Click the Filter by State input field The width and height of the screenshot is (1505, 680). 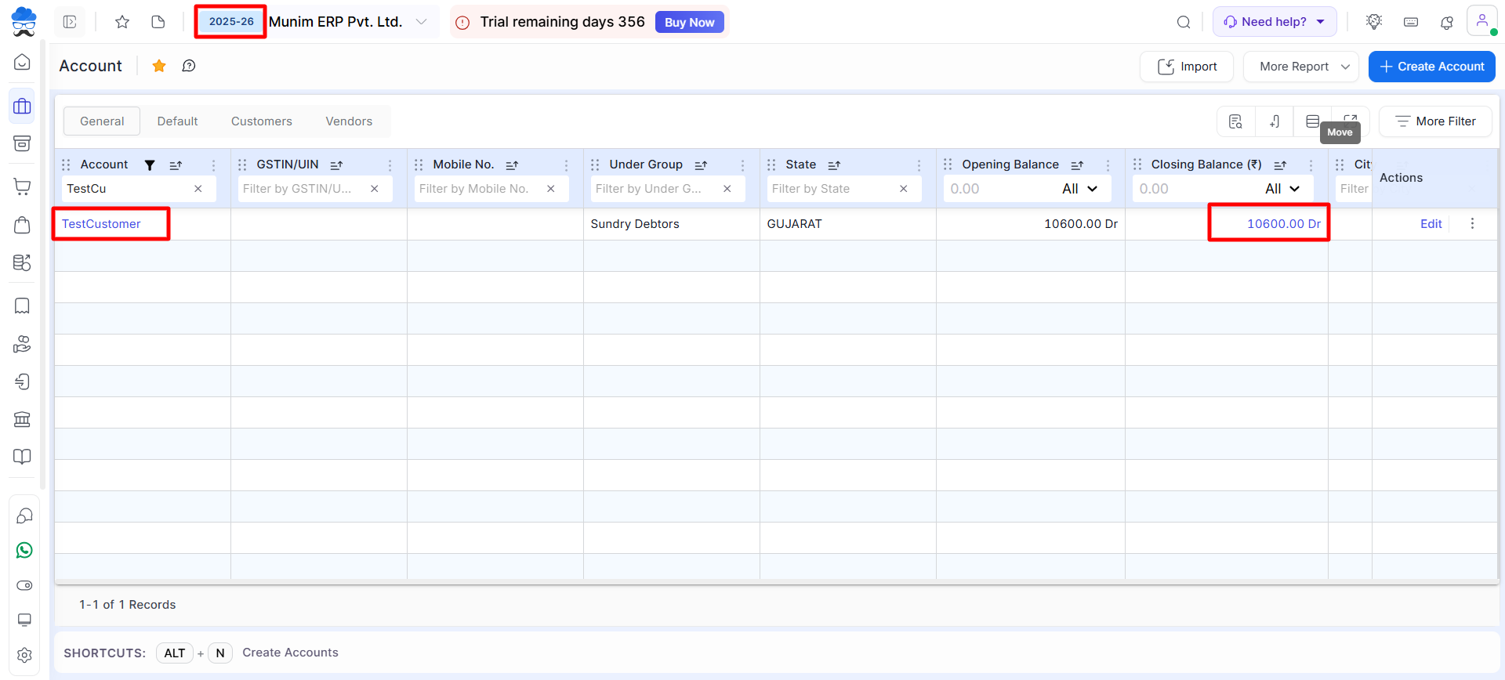click(x=831, y=189)
